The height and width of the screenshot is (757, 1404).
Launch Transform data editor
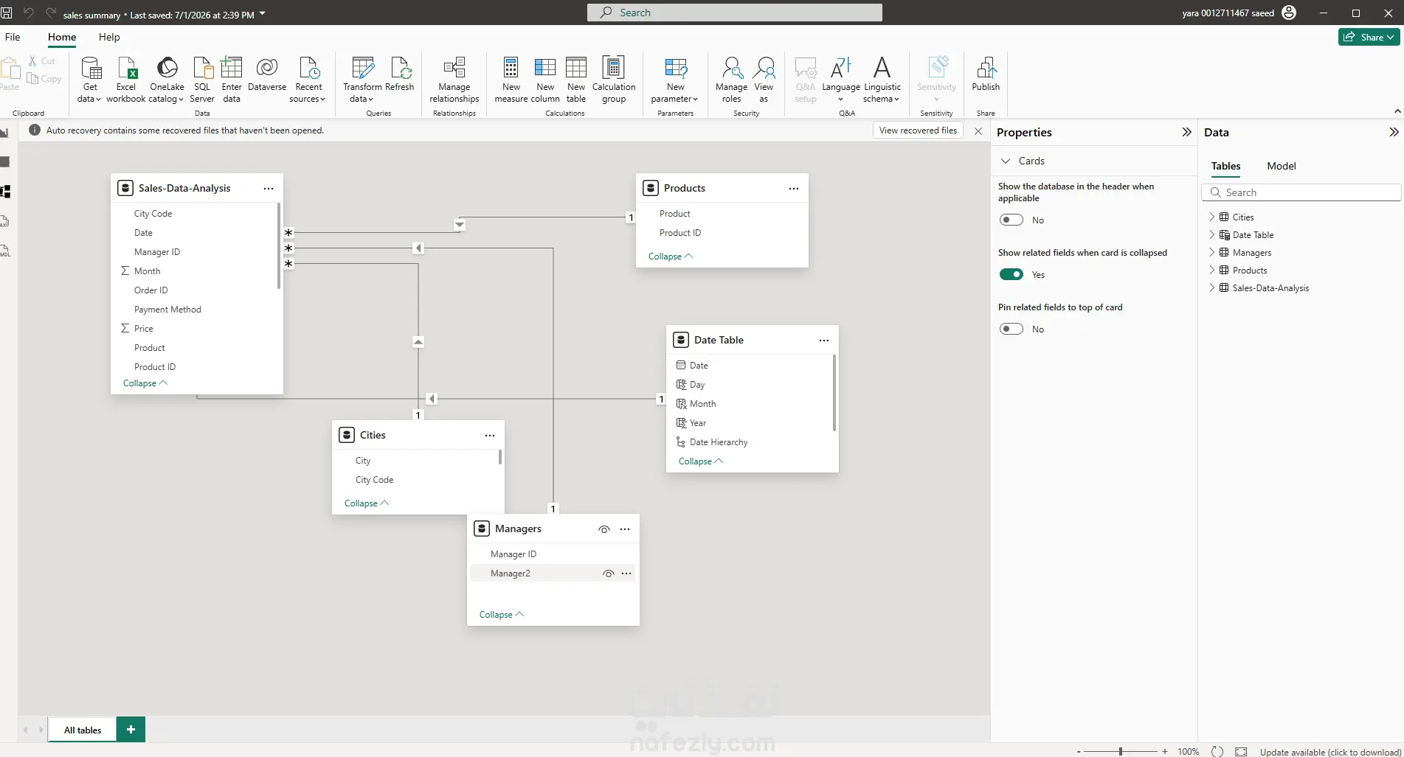coord(362,80)
